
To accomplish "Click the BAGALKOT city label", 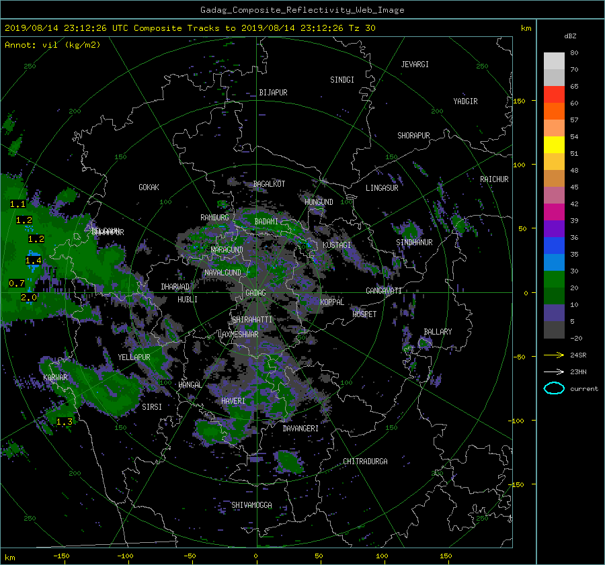I will 269,184.
